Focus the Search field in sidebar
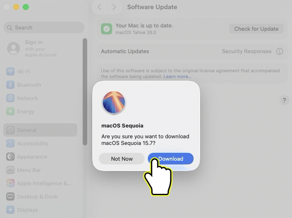This screenshot has height=218, width=292. 44,27
